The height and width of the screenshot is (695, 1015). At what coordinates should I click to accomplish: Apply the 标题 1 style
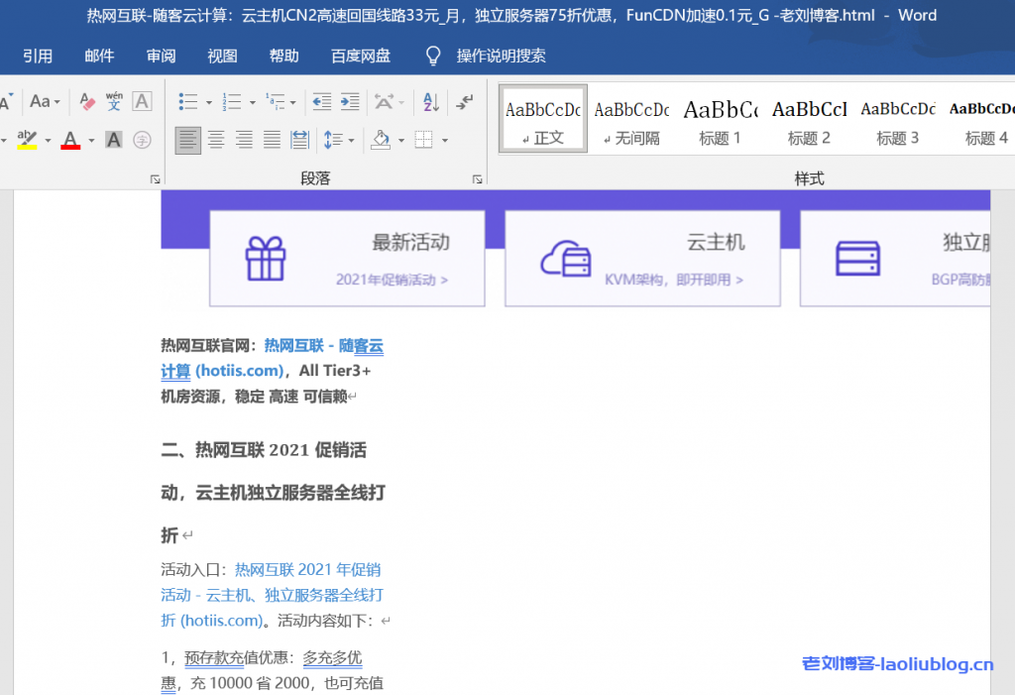720,119
